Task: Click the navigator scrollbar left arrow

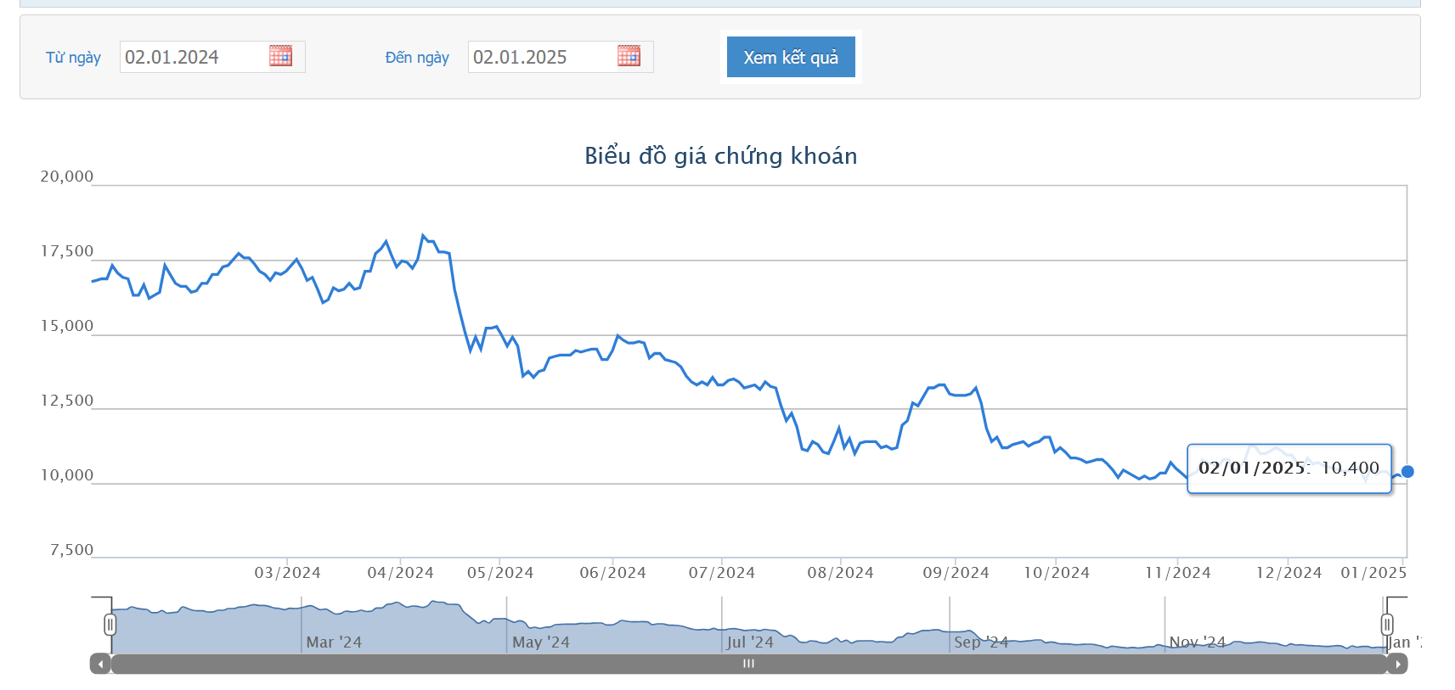Action: (100, 664)
